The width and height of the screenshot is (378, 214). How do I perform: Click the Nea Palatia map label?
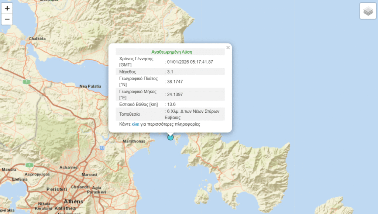click(90, 86)
